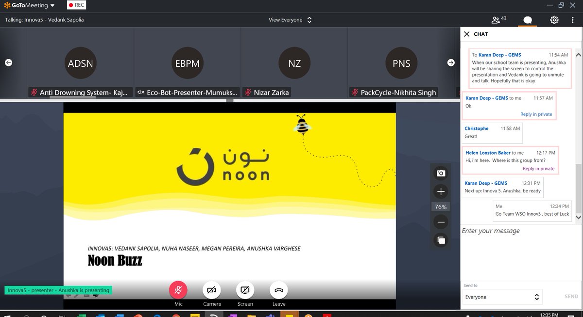Click the SEND button
583x317 pixels.
[x=571, y=297]
